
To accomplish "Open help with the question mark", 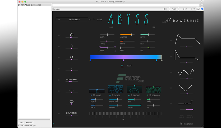I will [x=54, y=124].
